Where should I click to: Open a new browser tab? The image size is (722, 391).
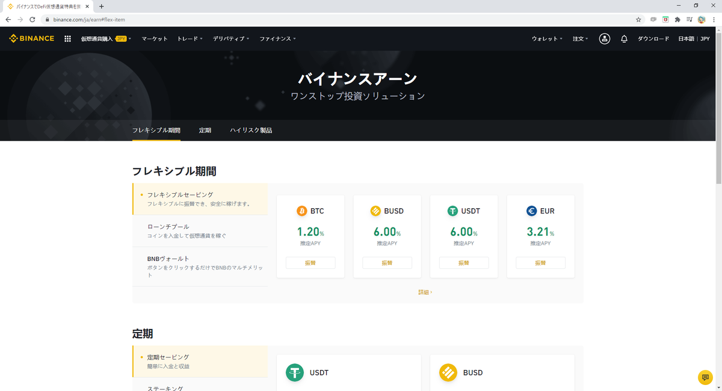(101, 6)
